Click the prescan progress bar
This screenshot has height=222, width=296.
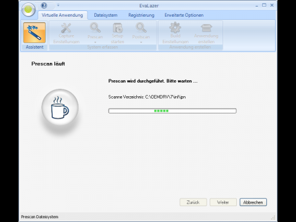click(x=173, y=111)
